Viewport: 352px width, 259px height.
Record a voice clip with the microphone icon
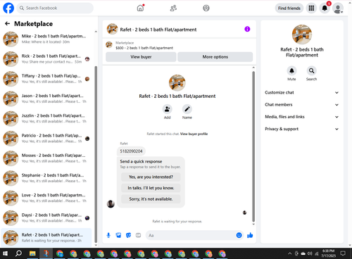coord(108,235)
